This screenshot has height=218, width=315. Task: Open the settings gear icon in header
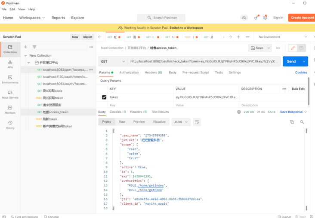click(x=265, y=18)
